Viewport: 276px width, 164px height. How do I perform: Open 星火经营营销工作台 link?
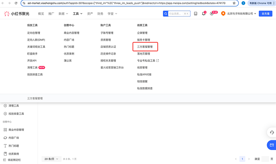coord(112,67)
